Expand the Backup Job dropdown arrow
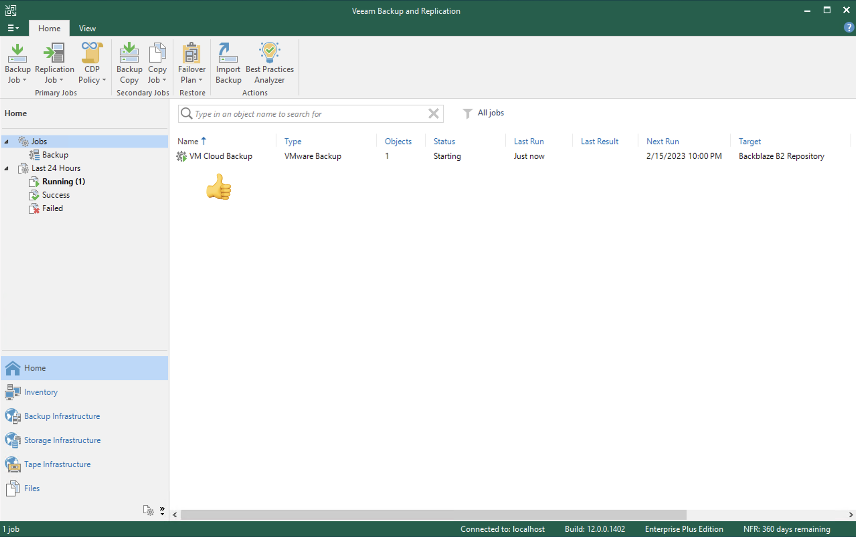The image size is (856, 537). coord(24,80)
